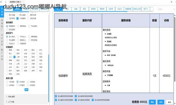This screenshot has height=105, width=176.
Task: Uncheck the 人事 role checkbox
Action: point(14,57)
